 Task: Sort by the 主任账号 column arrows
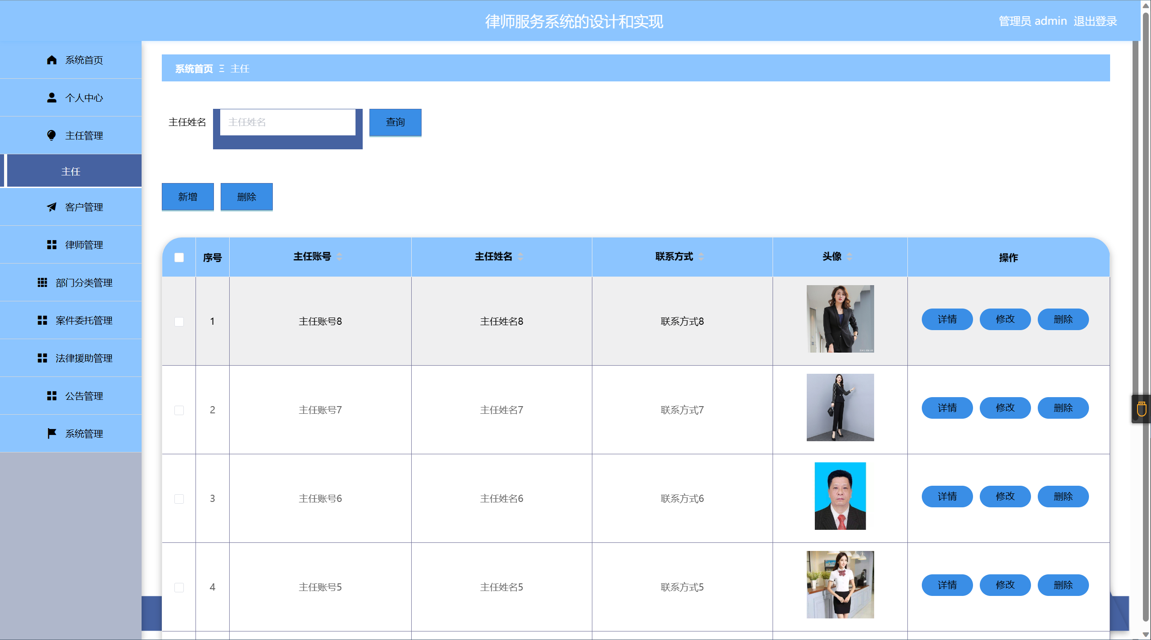click(339, 257)
